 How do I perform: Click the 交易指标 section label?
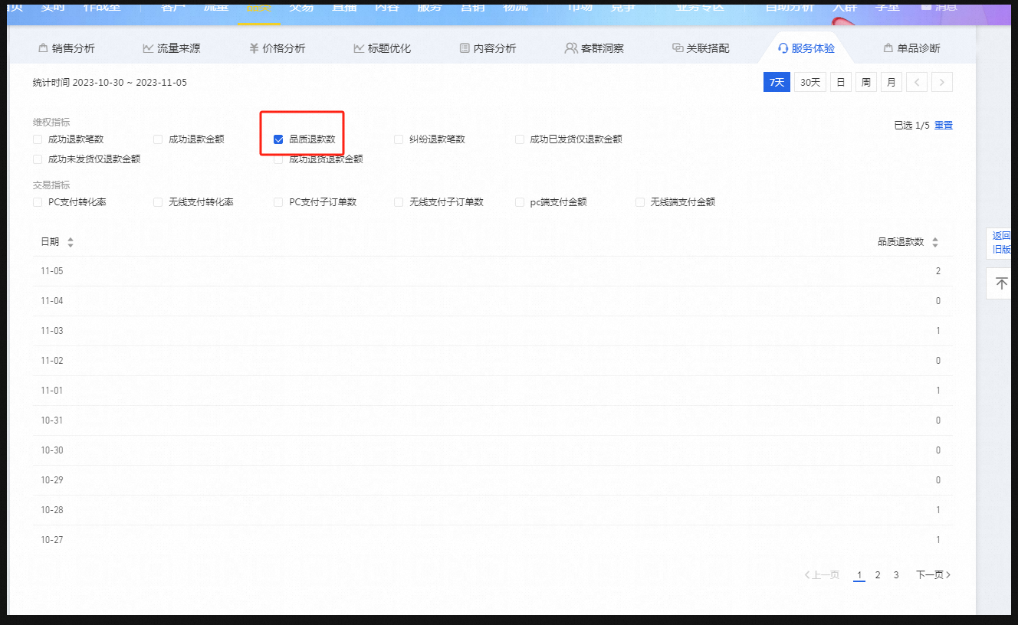coord(51,185)
